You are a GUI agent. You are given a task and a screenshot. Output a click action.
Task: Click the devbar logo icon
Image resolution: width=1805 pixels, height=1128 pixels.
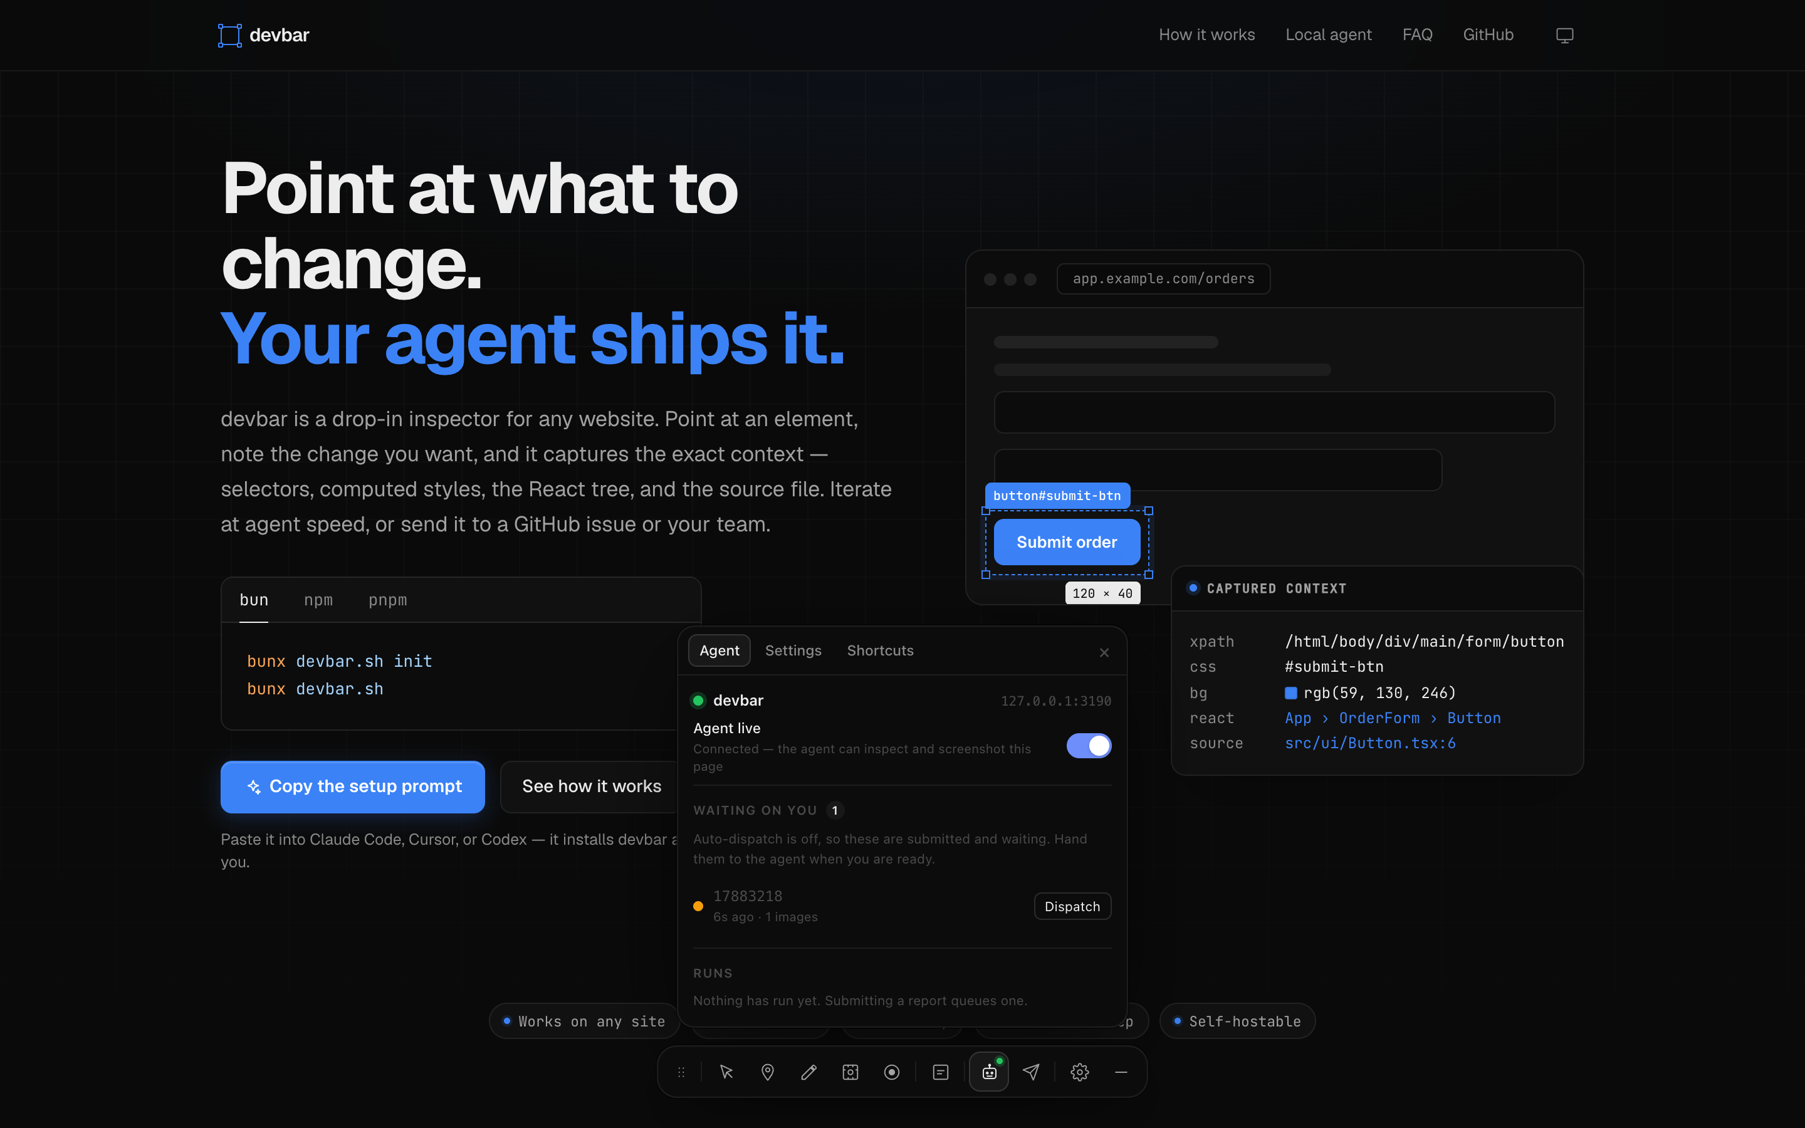point(230,35)
